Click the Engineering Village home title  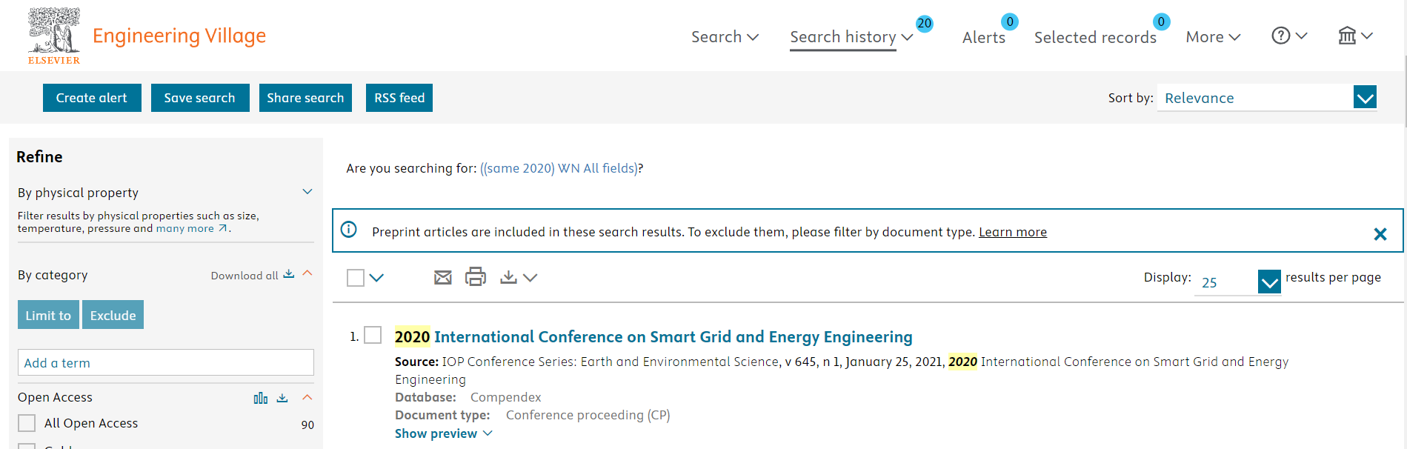pyautogui.click(x=179, y=36)
